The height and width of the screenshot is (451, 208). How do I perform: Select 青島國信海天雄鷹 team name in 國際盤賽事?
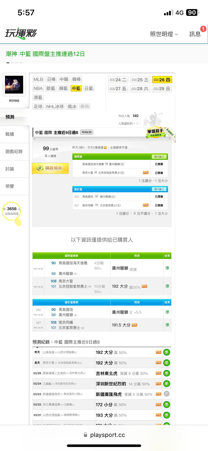point(73,263)
